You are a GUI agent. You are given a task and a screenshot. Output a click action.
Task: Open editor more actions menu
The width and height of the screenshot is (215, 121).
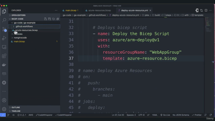[x=210, y=10]
